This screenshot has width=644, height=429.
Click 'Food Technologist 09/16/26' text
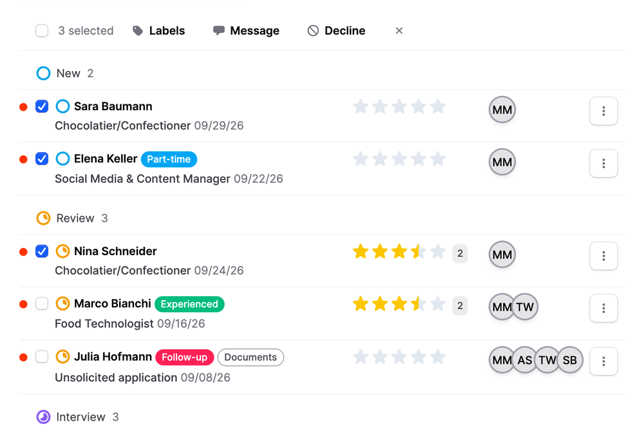tap(130, 324)
